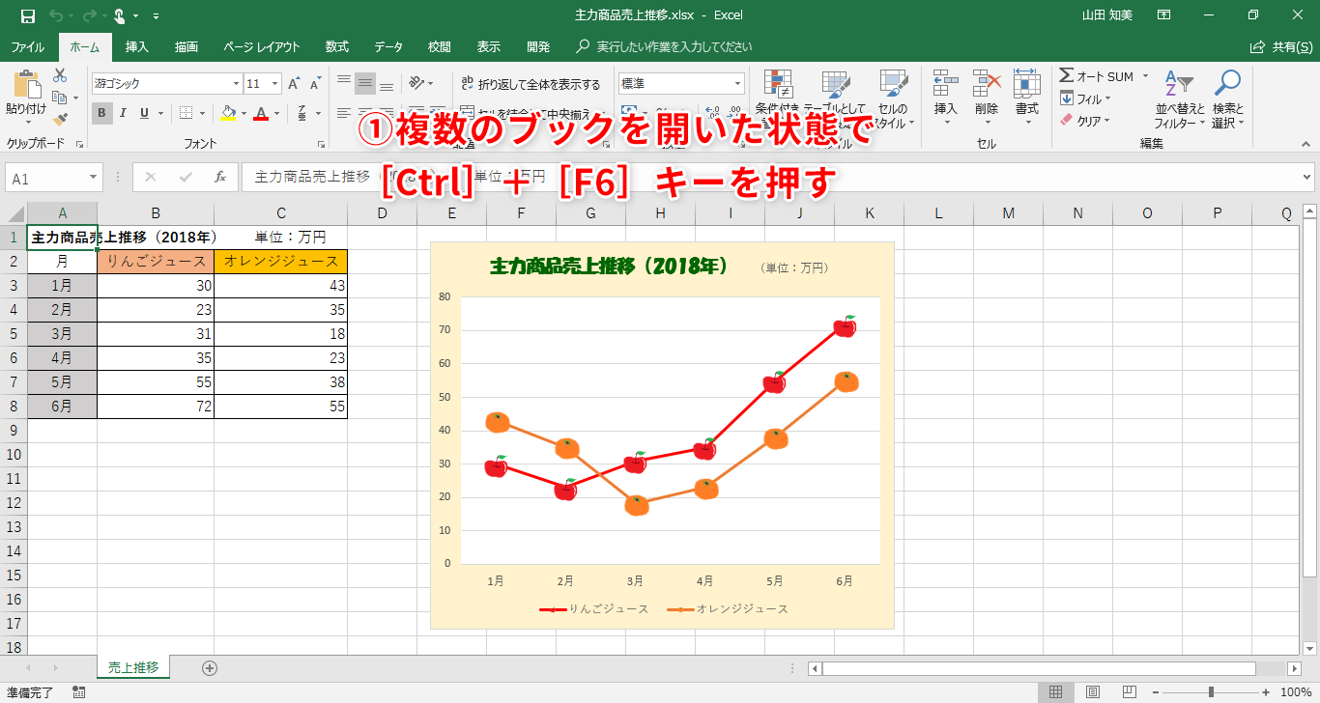1320x703 pixels.
Task: Select Normal view in status bar
Action: coord(1056,691)
